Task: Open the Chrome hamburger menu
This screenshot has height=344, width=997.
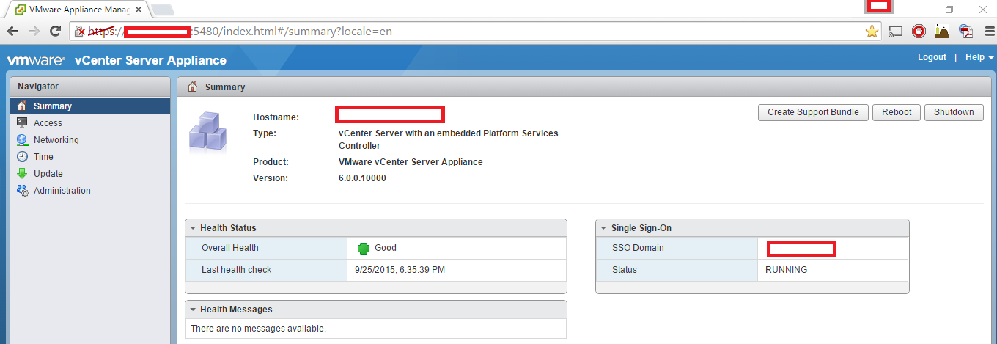Action: coord(988,32)
